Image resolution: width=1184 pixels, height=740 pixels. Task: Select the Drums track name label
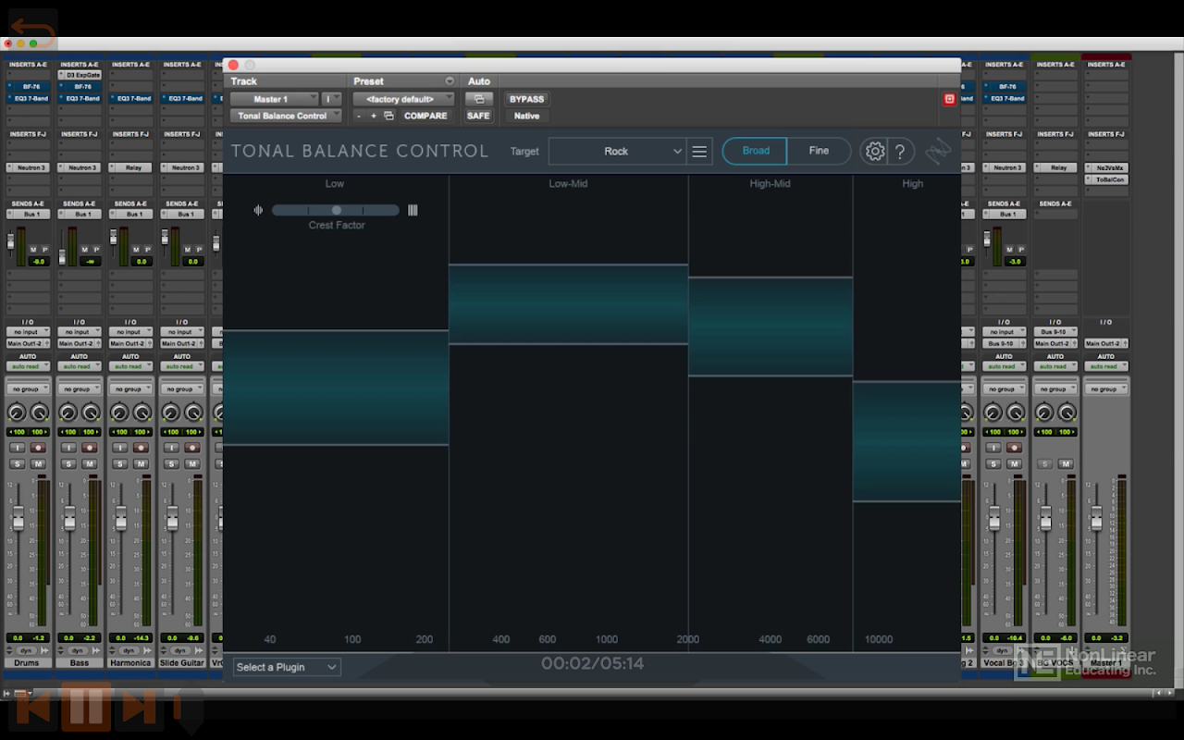28,662
